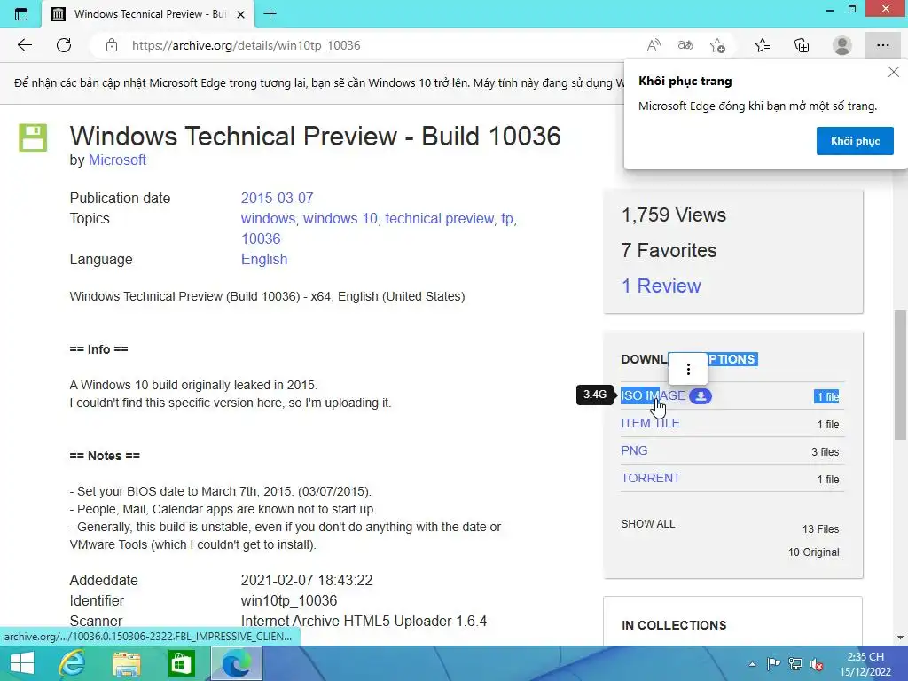View site info via the address bar lock icon
The image size is (908, 681).
coord(112,45)
